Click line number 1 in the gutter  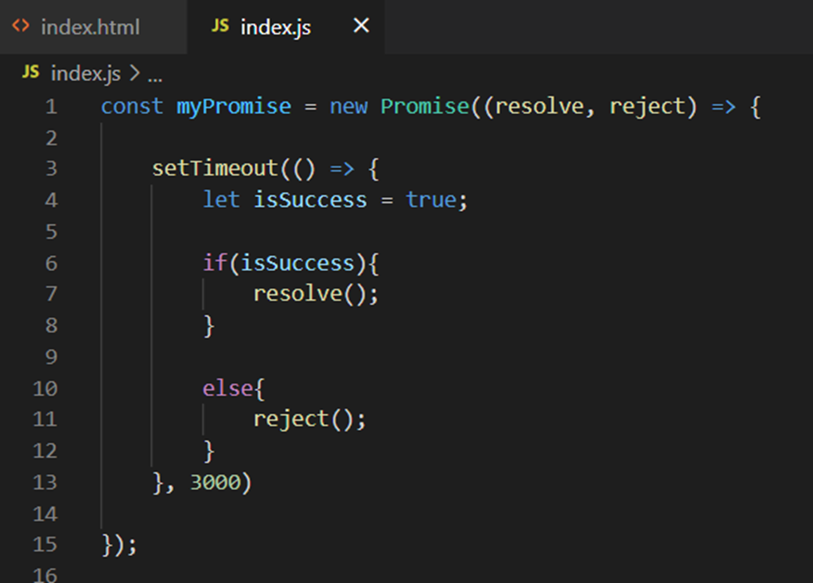[x=51, y=106]
